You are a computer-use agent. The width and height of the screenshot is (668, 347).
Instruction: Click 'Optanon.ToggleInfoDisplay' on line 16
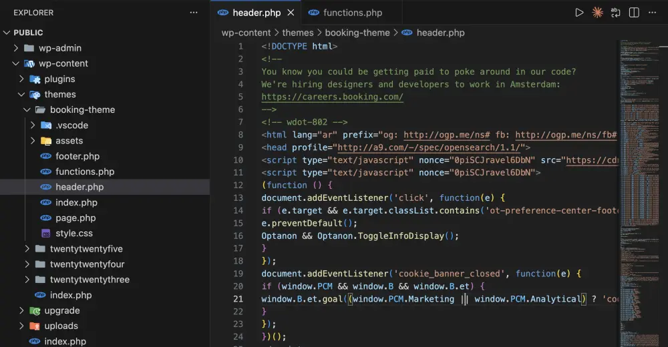pos(381,236)
